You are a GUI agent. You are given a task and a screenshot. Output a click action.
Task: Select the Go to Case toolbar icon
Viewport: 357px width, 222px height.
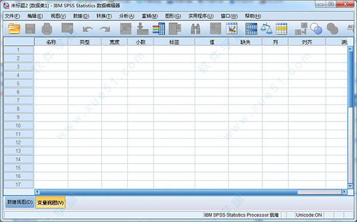[126, 29]
